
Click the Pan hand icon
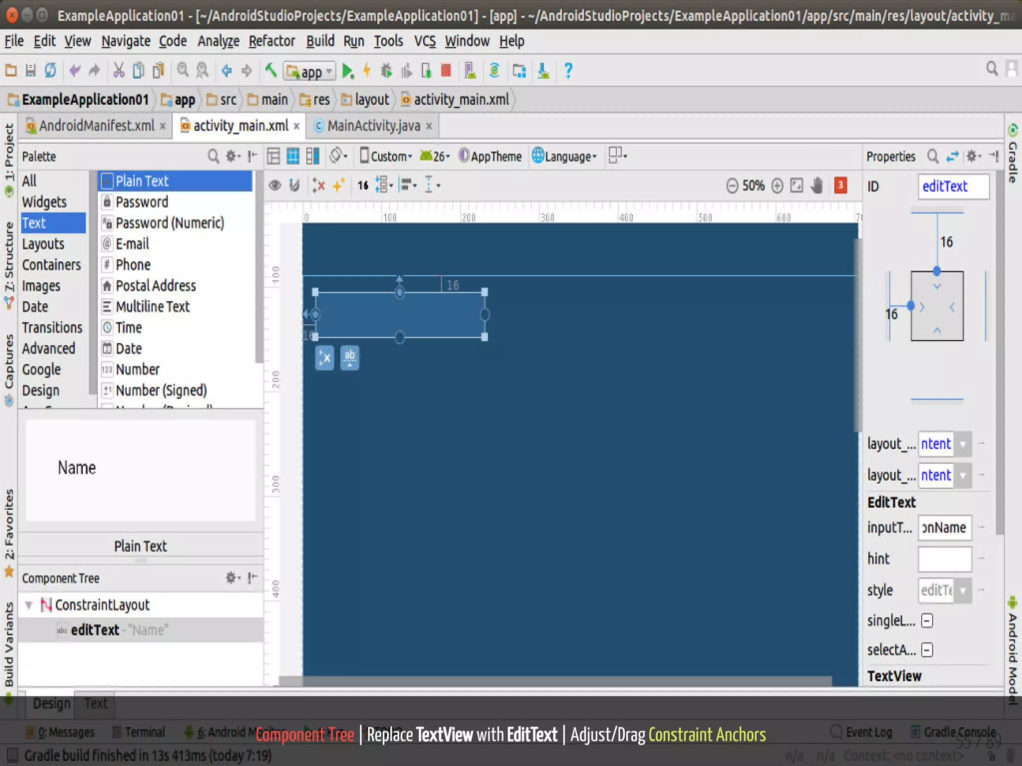[x=817, y=186]
